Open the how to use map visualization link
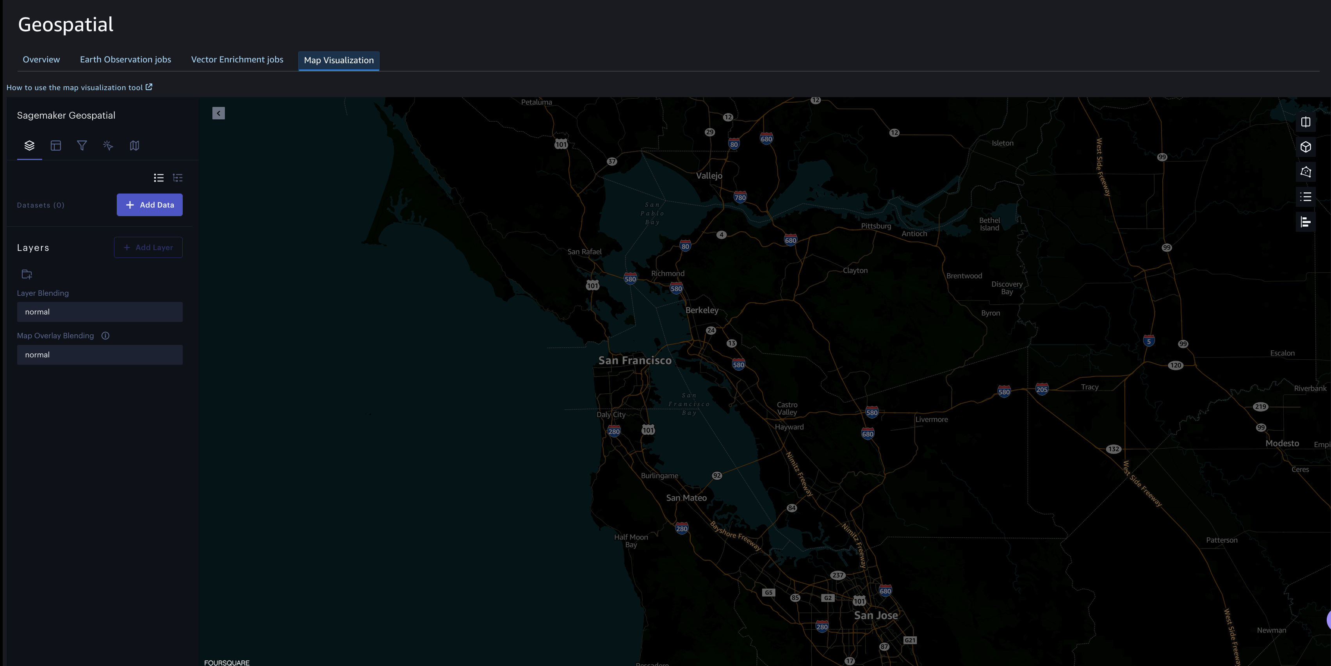This screenshot has width=1331, height=666. point(79,87)
